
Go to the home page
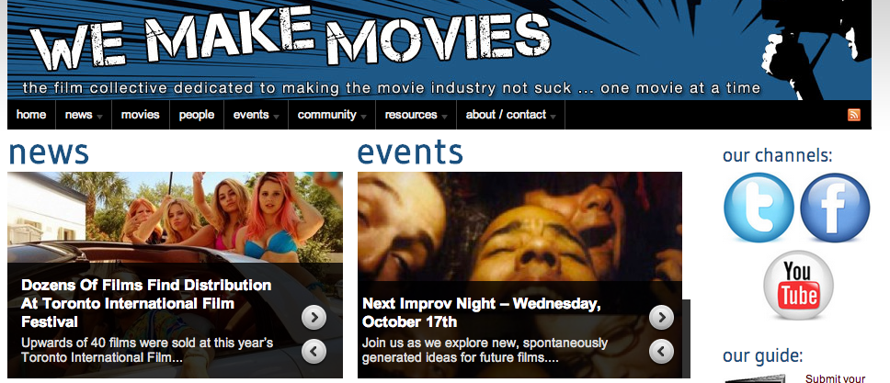(31, 115)
